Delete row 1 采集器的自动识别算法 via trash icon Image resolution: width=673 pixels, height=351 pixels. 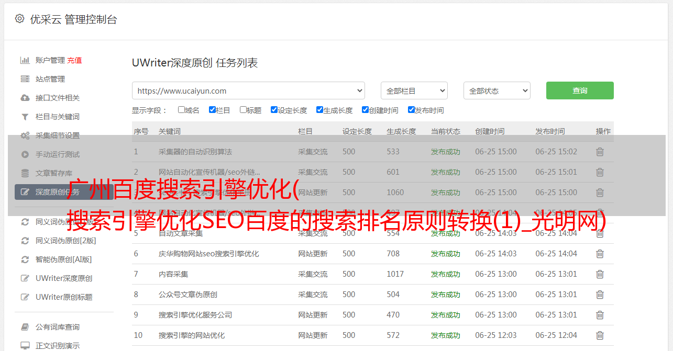[x=600, y=152]
